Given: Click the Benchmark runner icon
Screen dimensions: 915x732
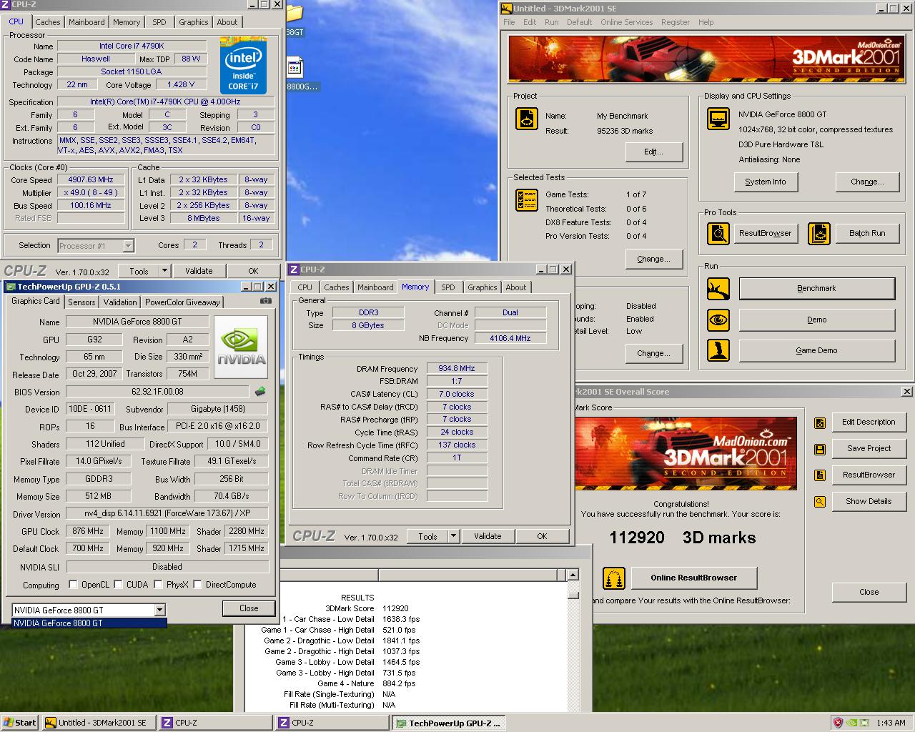Looking at the screenshot, I should coord(718,289).
